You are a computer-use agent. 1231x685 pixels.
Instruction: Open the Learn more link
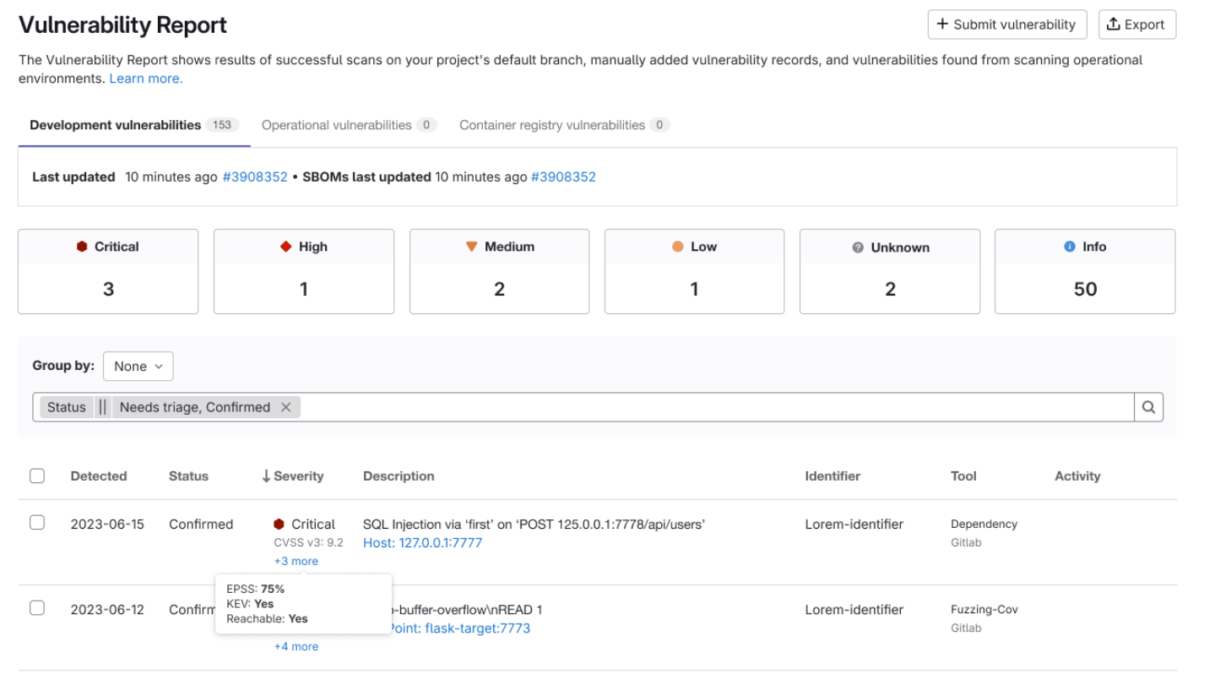pyautogui.click(x=144, y=78)
